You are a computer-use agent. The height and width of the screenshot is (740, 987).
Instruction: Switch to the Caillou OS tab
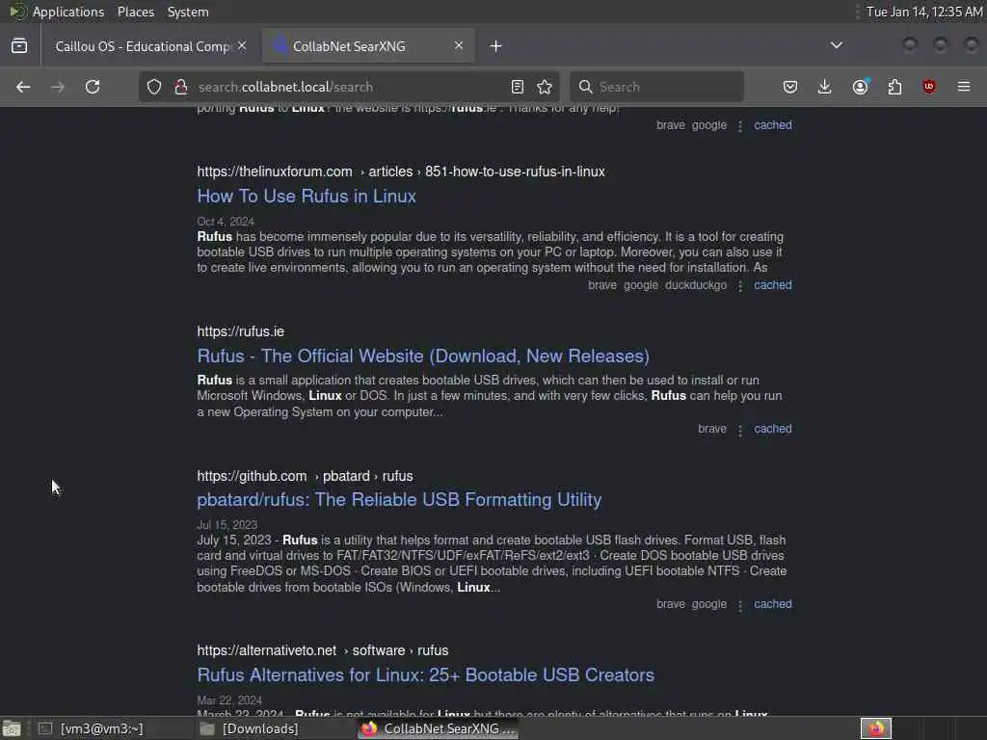click(144, 46)
